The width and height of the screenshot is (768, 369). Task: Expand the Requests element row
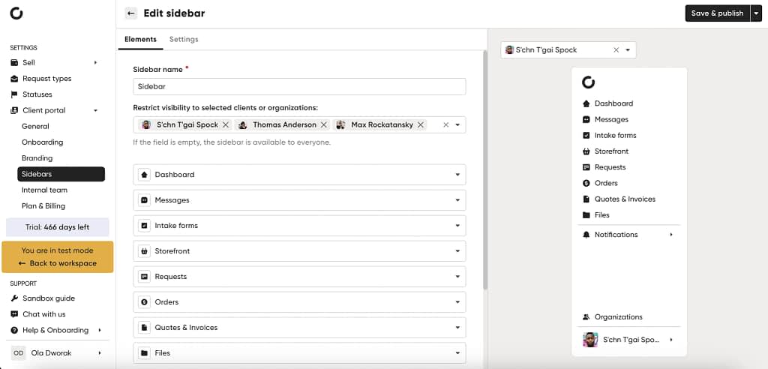(457, 277)
